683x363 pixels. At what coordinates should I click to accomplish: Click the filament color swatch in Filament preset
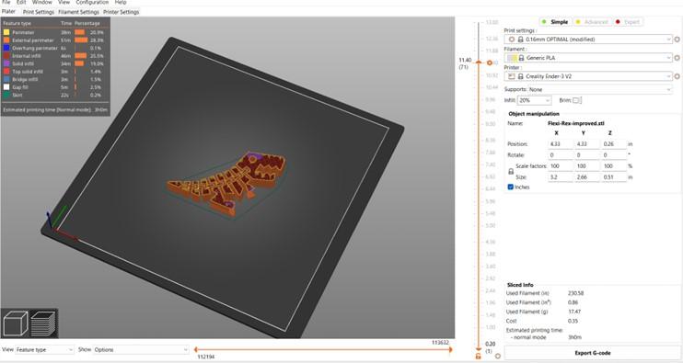(x=512, y=57)
